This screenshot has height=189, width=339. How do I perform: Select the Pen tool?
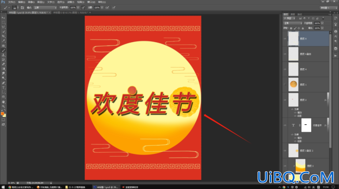point(3,83)
